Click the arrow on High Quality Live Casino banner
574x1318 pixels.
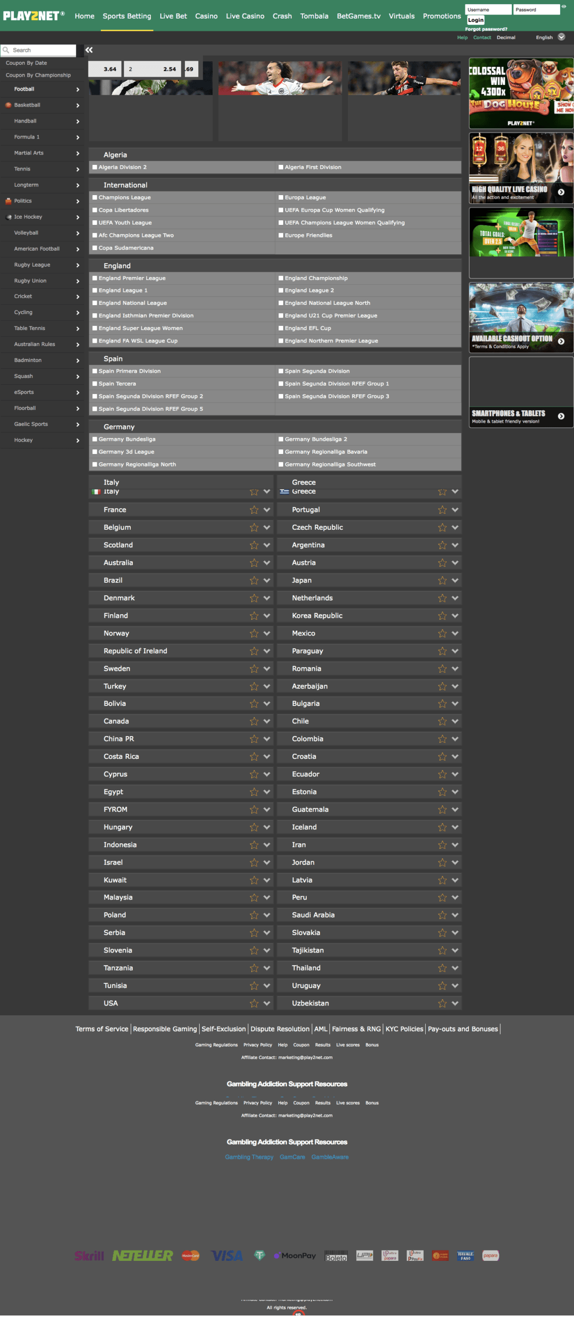pyautogui.click(x=561, y=192)
